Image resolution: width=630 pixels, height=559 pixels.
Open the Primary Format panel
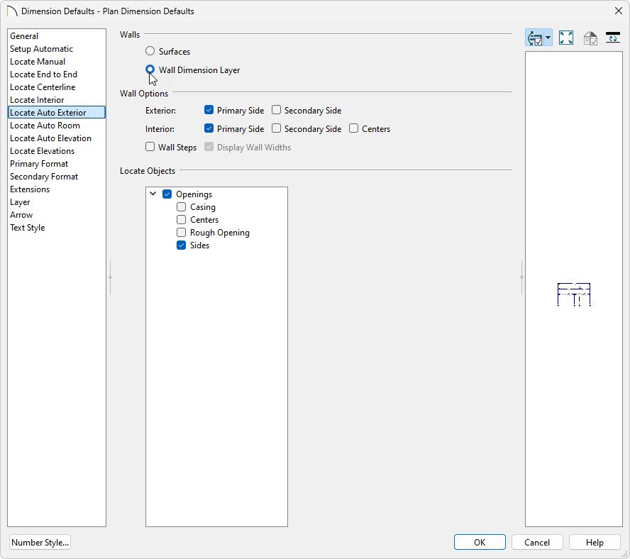tap(57, 164)
